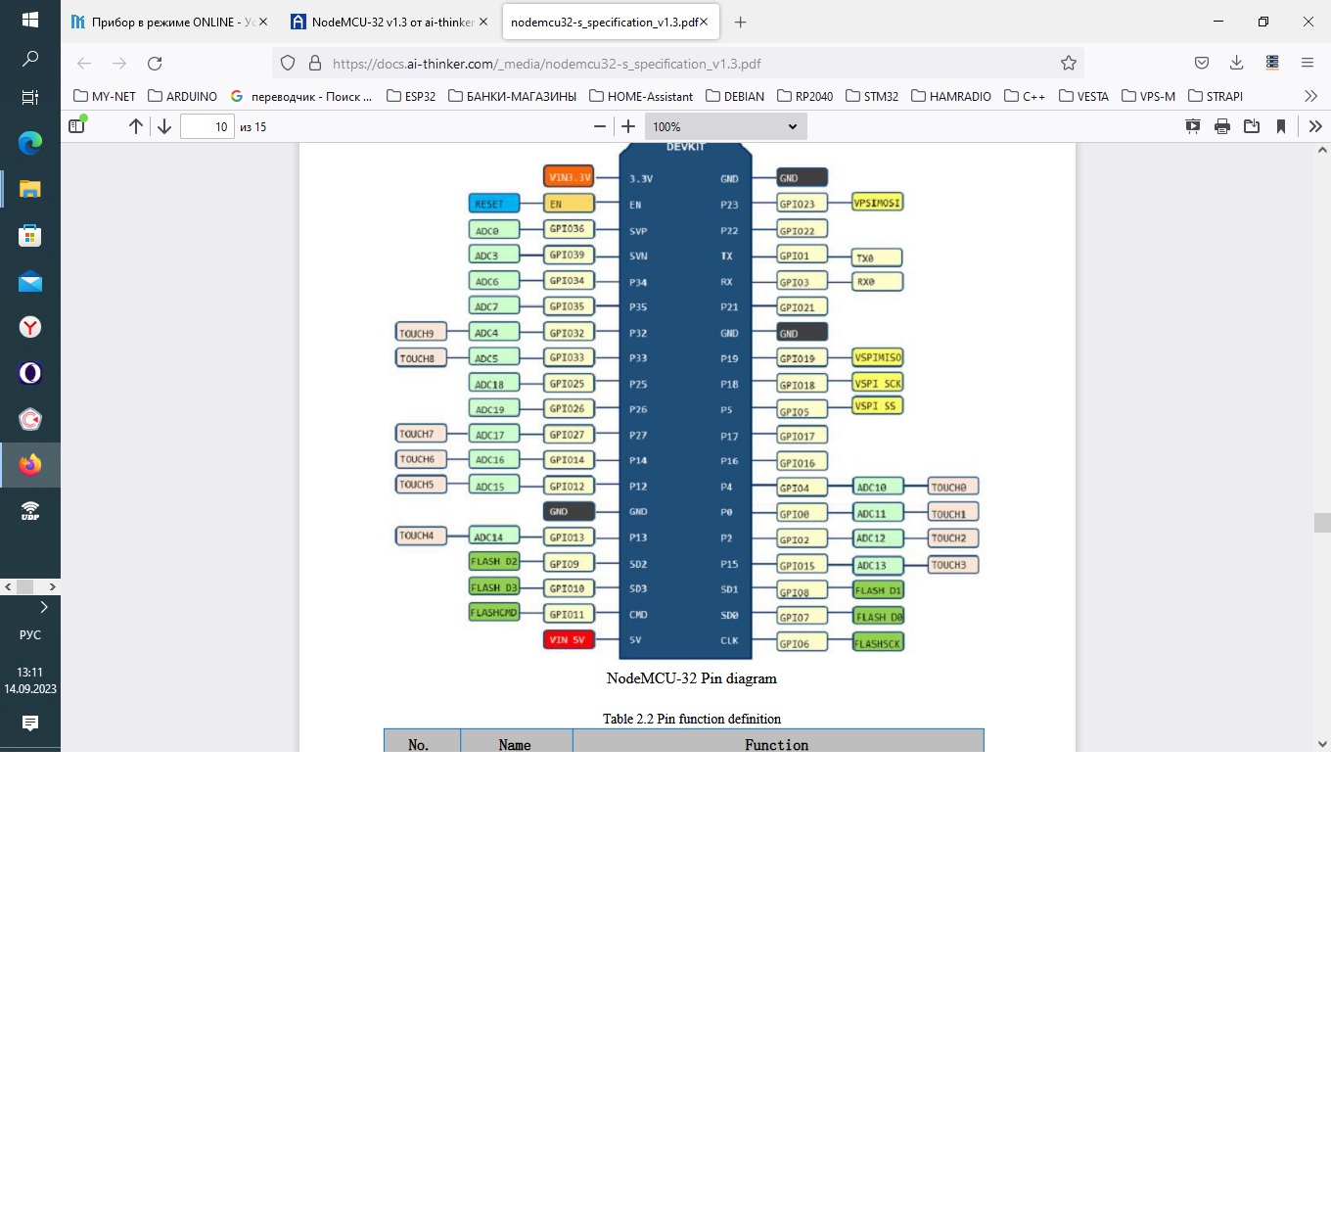Open tracking protection shield
1331x1213 pixels.
pos(288,63)
